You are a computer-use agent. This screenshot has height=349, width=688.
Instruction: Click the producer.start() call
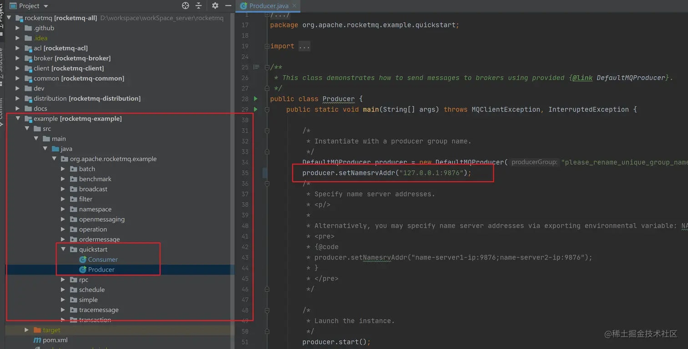tap(337, 342)
